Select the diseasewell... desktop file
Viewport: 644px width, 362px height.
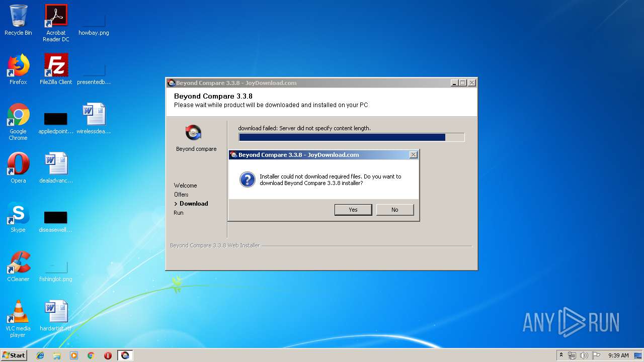point(56,222)
